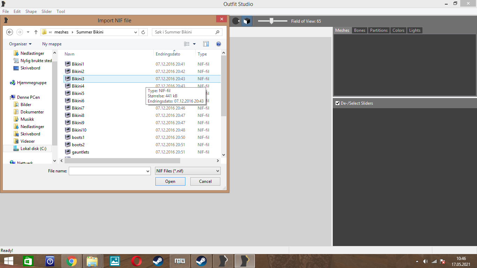Open Nylig brukte steder in navigation pane
Viewport: 477px width, 268px height.
click(x=36, y=61)
